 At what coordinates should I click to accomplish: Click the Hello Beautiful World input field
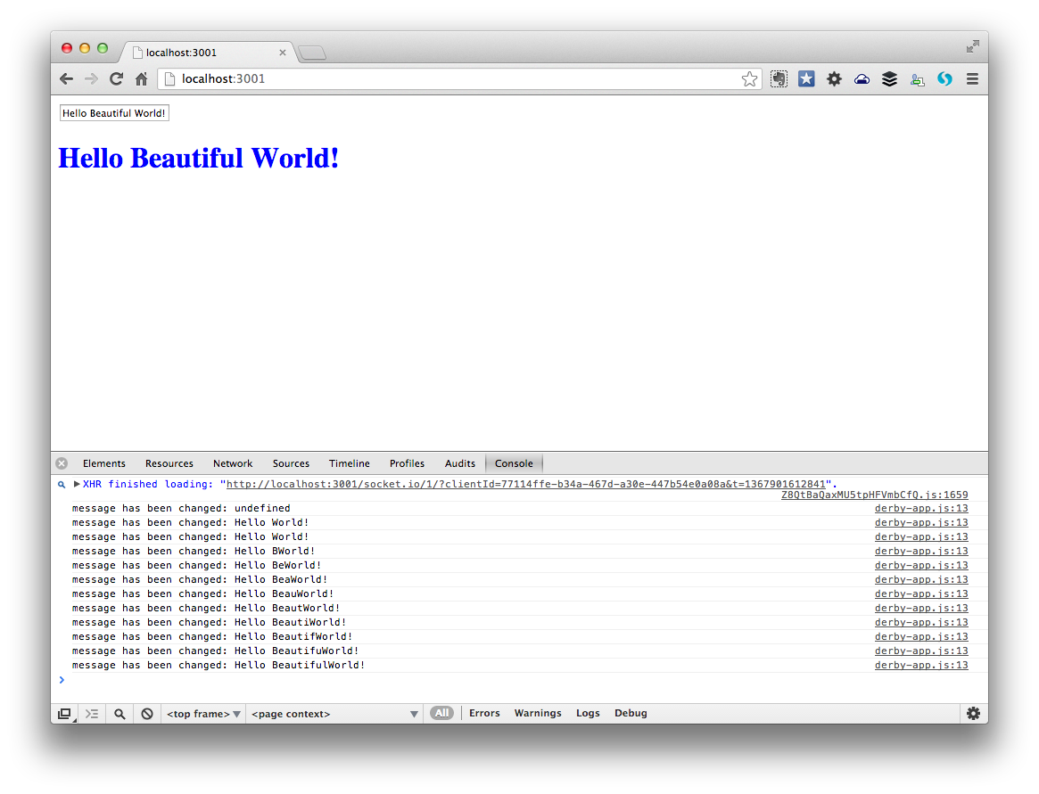[x=113, y=112]
